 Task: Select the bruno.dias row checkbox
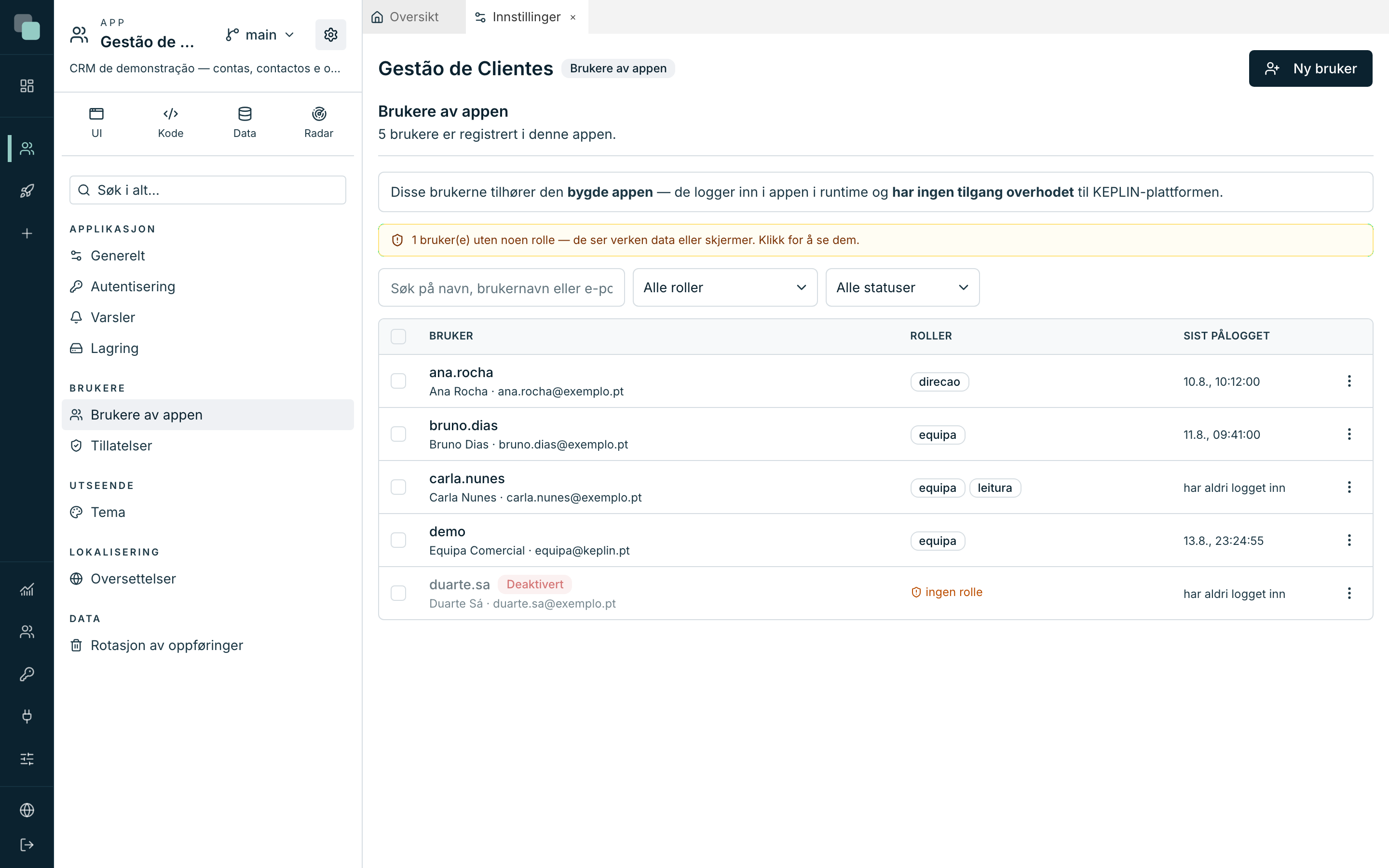pyautogui.click(x=398, y=434)
